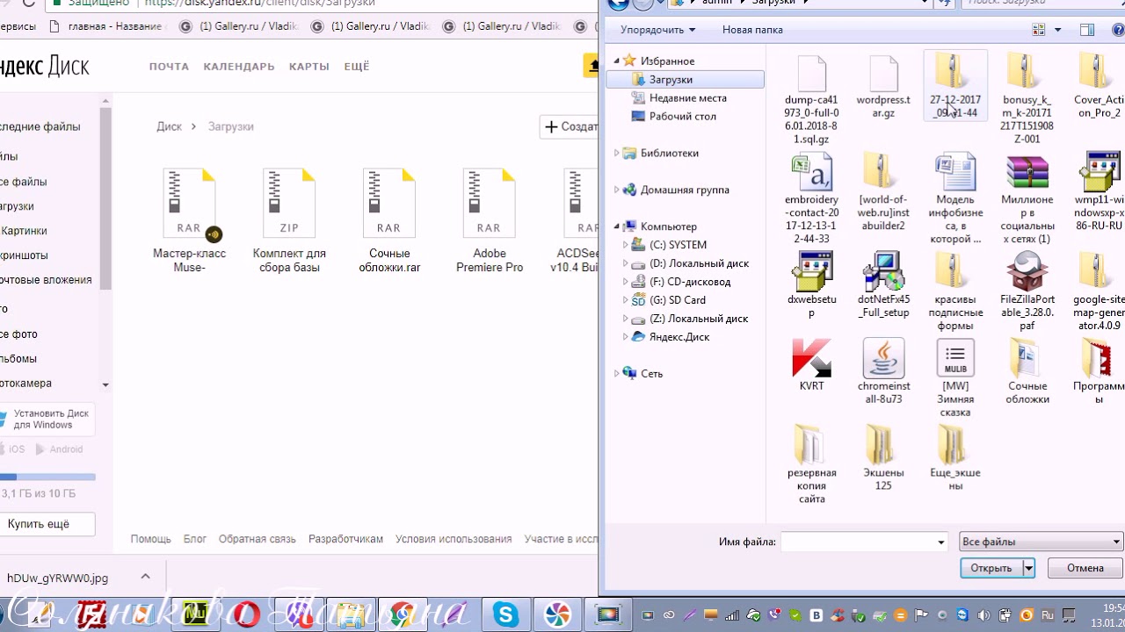Open Помощь footer link
Screen dimensions: 1125x632
[x=150, y=539]
